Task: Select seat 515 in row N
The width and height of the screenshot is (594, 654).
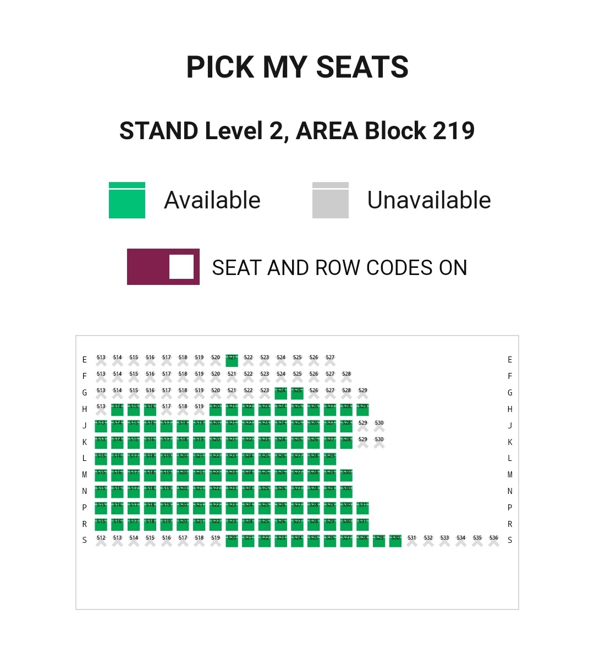Action: click(101, 492)
